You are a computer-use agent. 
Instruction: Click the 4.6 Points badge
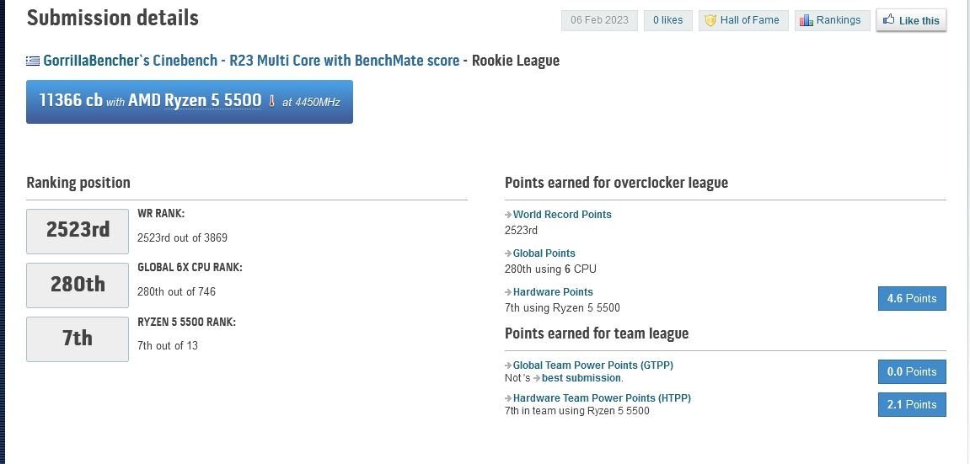coord(912,298)
